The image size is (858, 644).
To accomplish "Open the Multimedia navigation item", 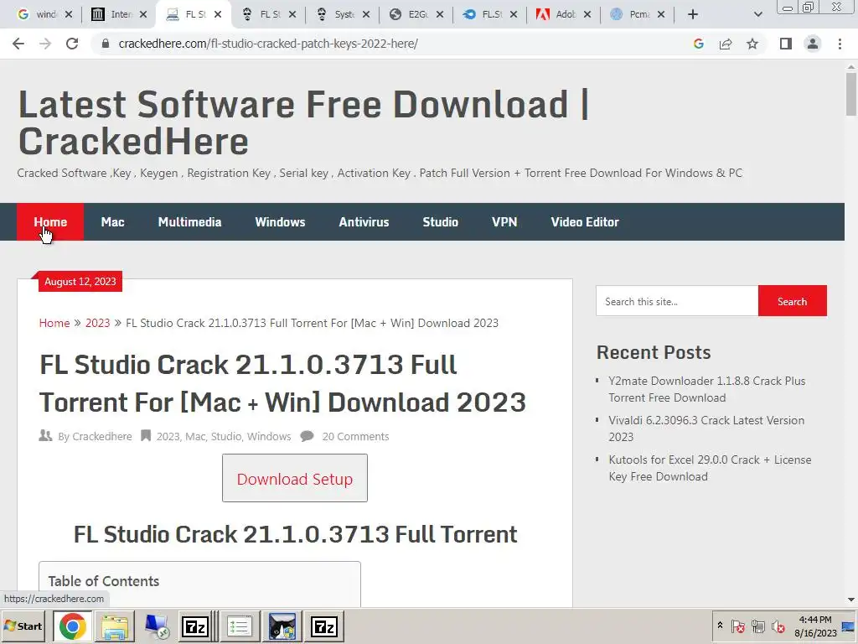I will (x=190, y=221).
